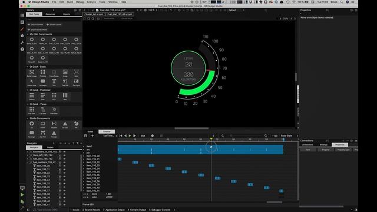
Task: Toggle export checkbox for item_195_31 in Navigator
Action: [60, 169]
